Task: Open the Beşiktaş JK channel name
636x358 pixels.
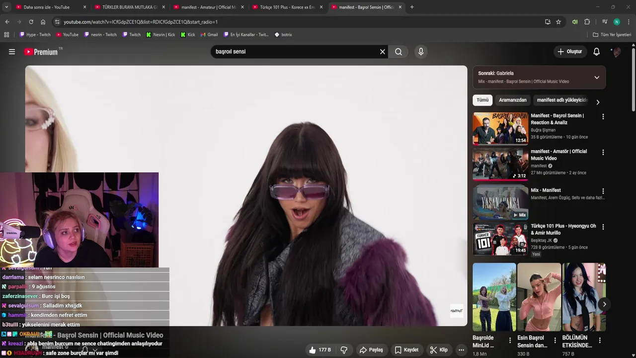Action: (541, 241)
